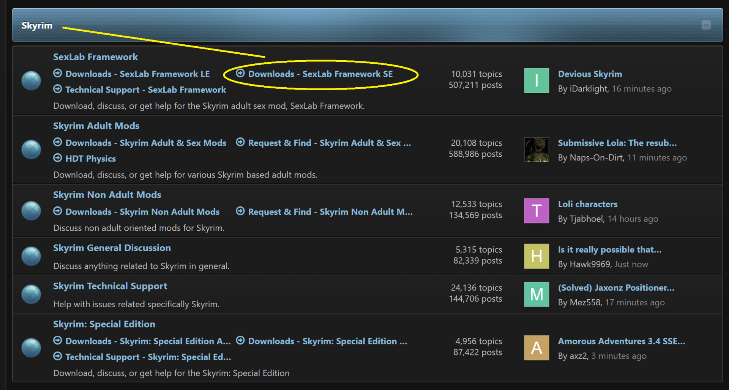Screen dimensions: 729x390
Task: Click arrow icon beside 'Downloads - Skyrim: Special Edition A...'
Action: [58, 341]
